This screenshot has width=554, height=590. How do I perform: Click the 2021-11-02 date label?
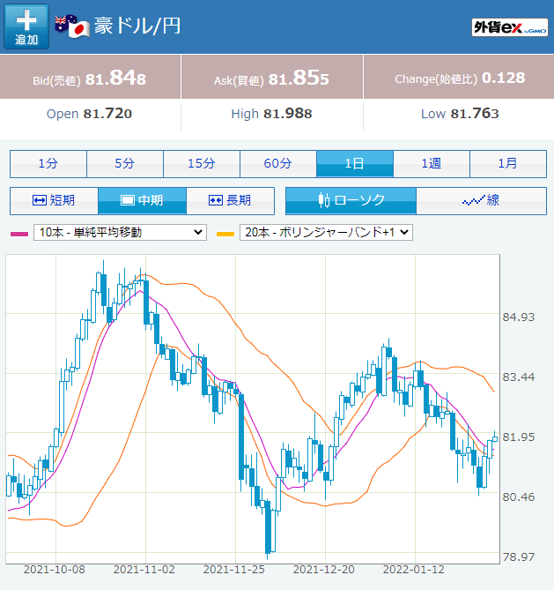[x=144, y=570]
